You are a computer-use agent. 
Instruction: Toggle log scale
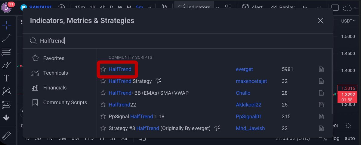(x=336, y=138)
